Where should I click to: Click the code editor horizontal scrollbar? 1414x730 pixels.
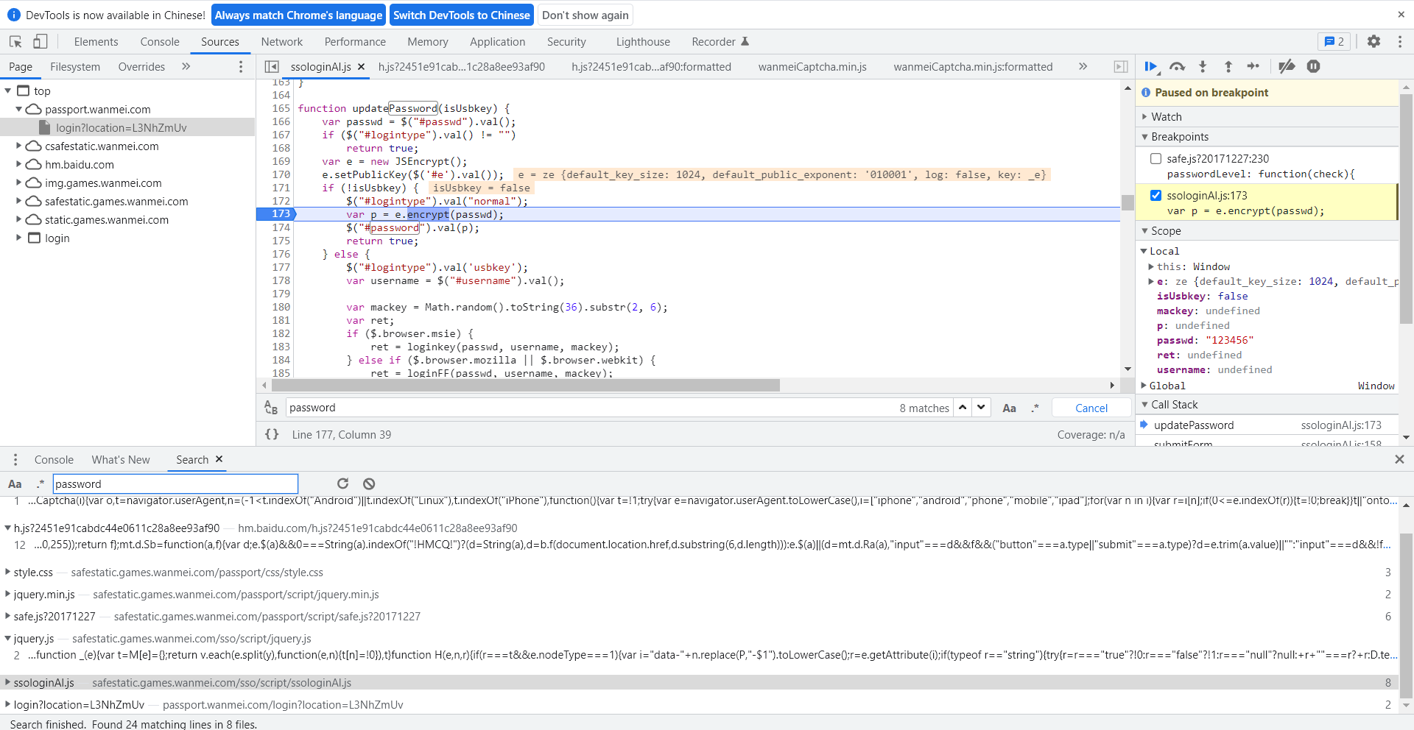526,385
